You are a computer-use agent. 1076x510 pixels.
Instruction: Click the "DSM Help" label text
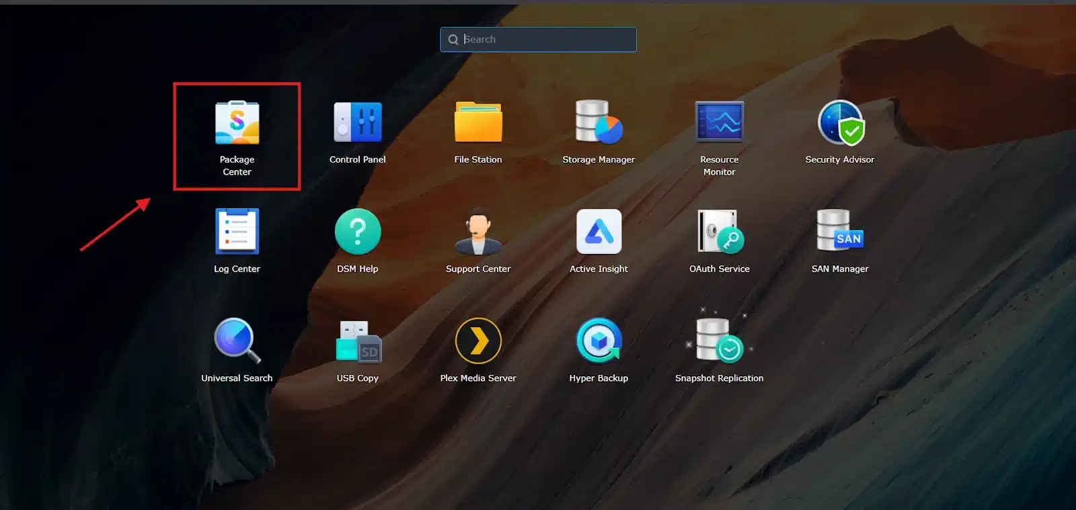coord(358,269)
